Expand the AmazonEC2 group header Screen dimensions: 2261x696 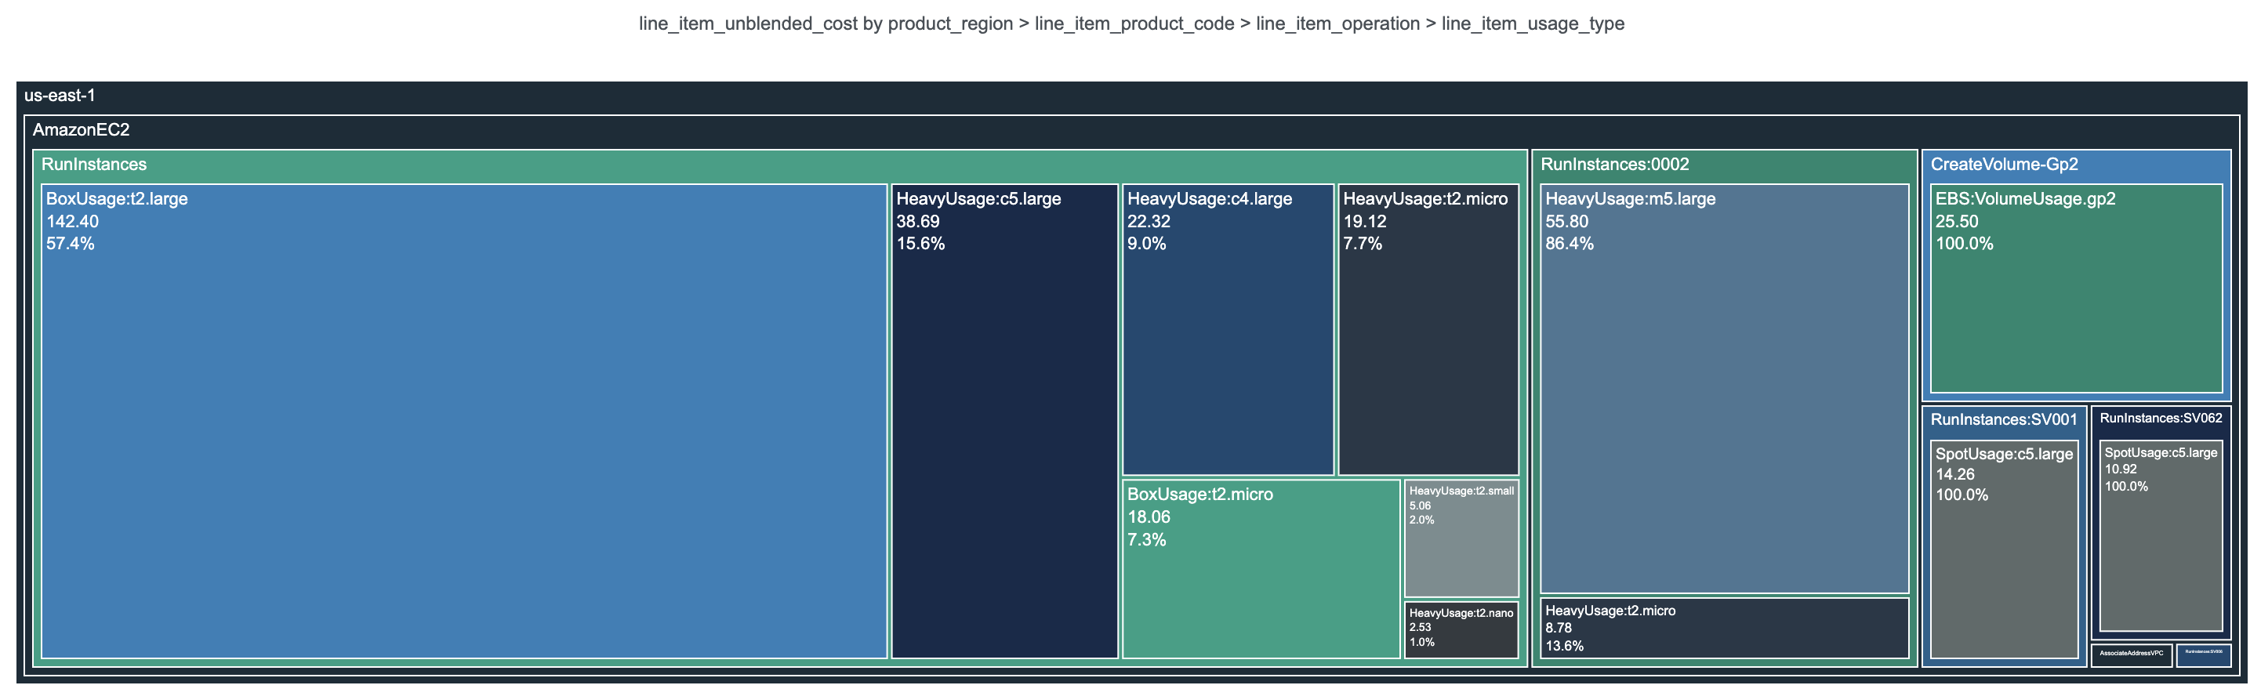pyautogui.click(x=81, y=130)
